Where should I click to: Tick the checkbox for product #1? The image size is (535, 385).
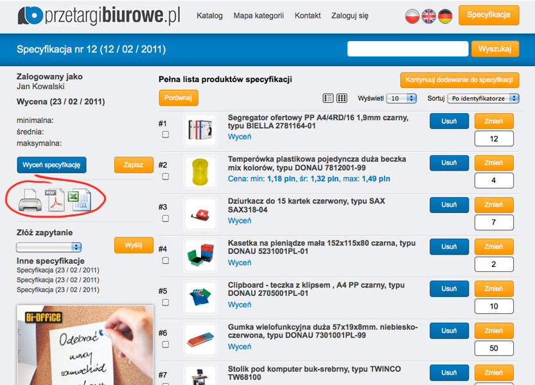(166, 135)
